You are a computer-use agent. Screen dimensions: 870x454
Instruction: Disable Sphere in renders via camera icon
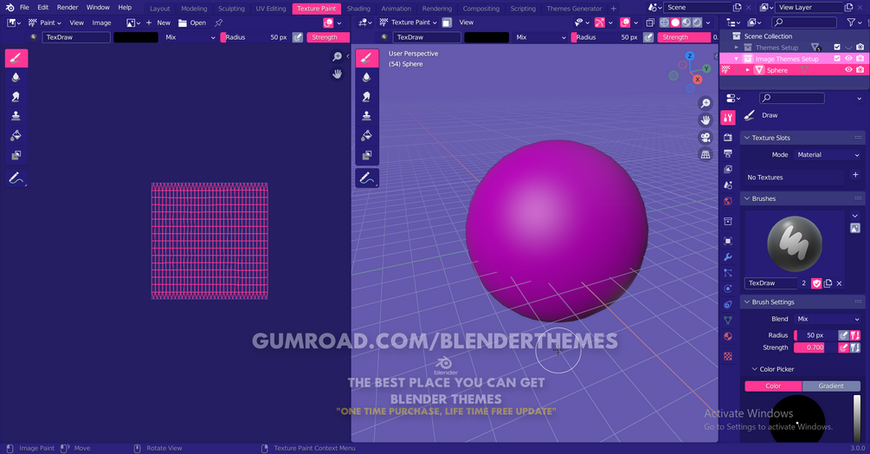point(860,70)
